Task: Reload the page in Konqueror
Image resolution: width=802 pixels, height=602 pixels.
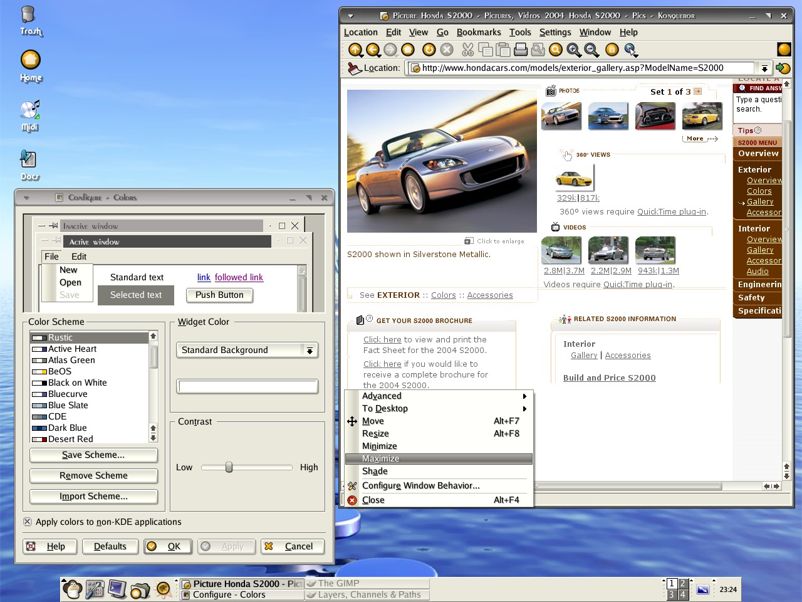Action: click(429, 50)
